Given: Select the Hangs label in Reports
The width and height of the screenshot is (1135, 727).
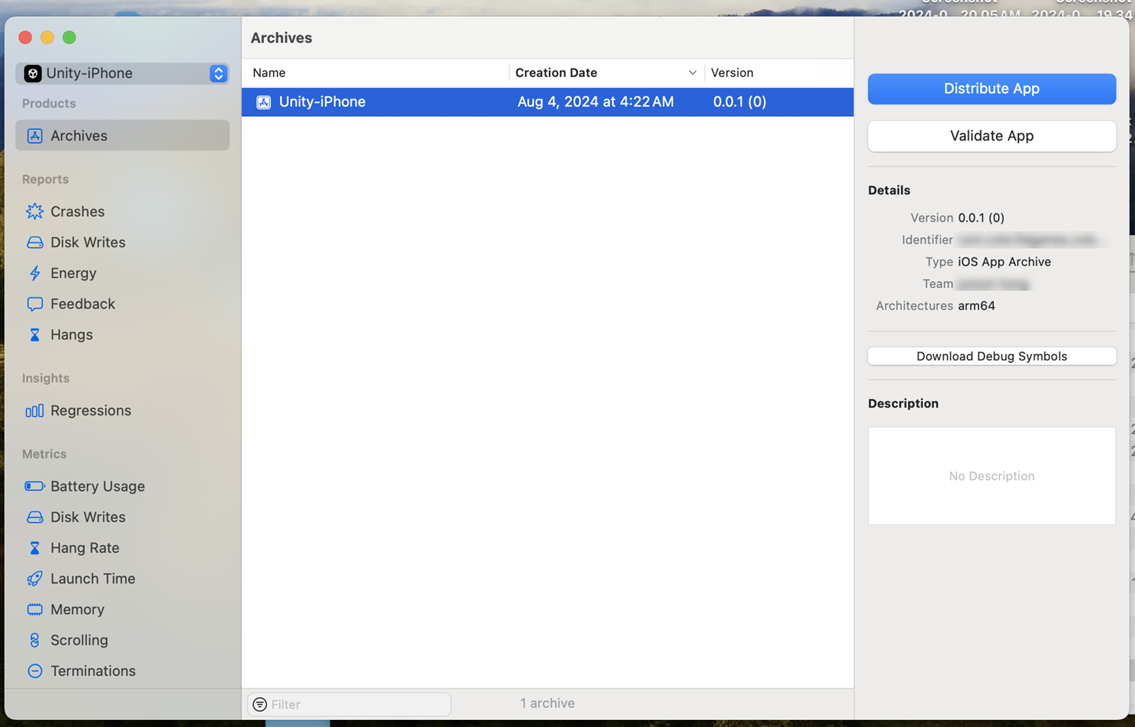Looking at the screenshot, I should (x=71, y=334).
